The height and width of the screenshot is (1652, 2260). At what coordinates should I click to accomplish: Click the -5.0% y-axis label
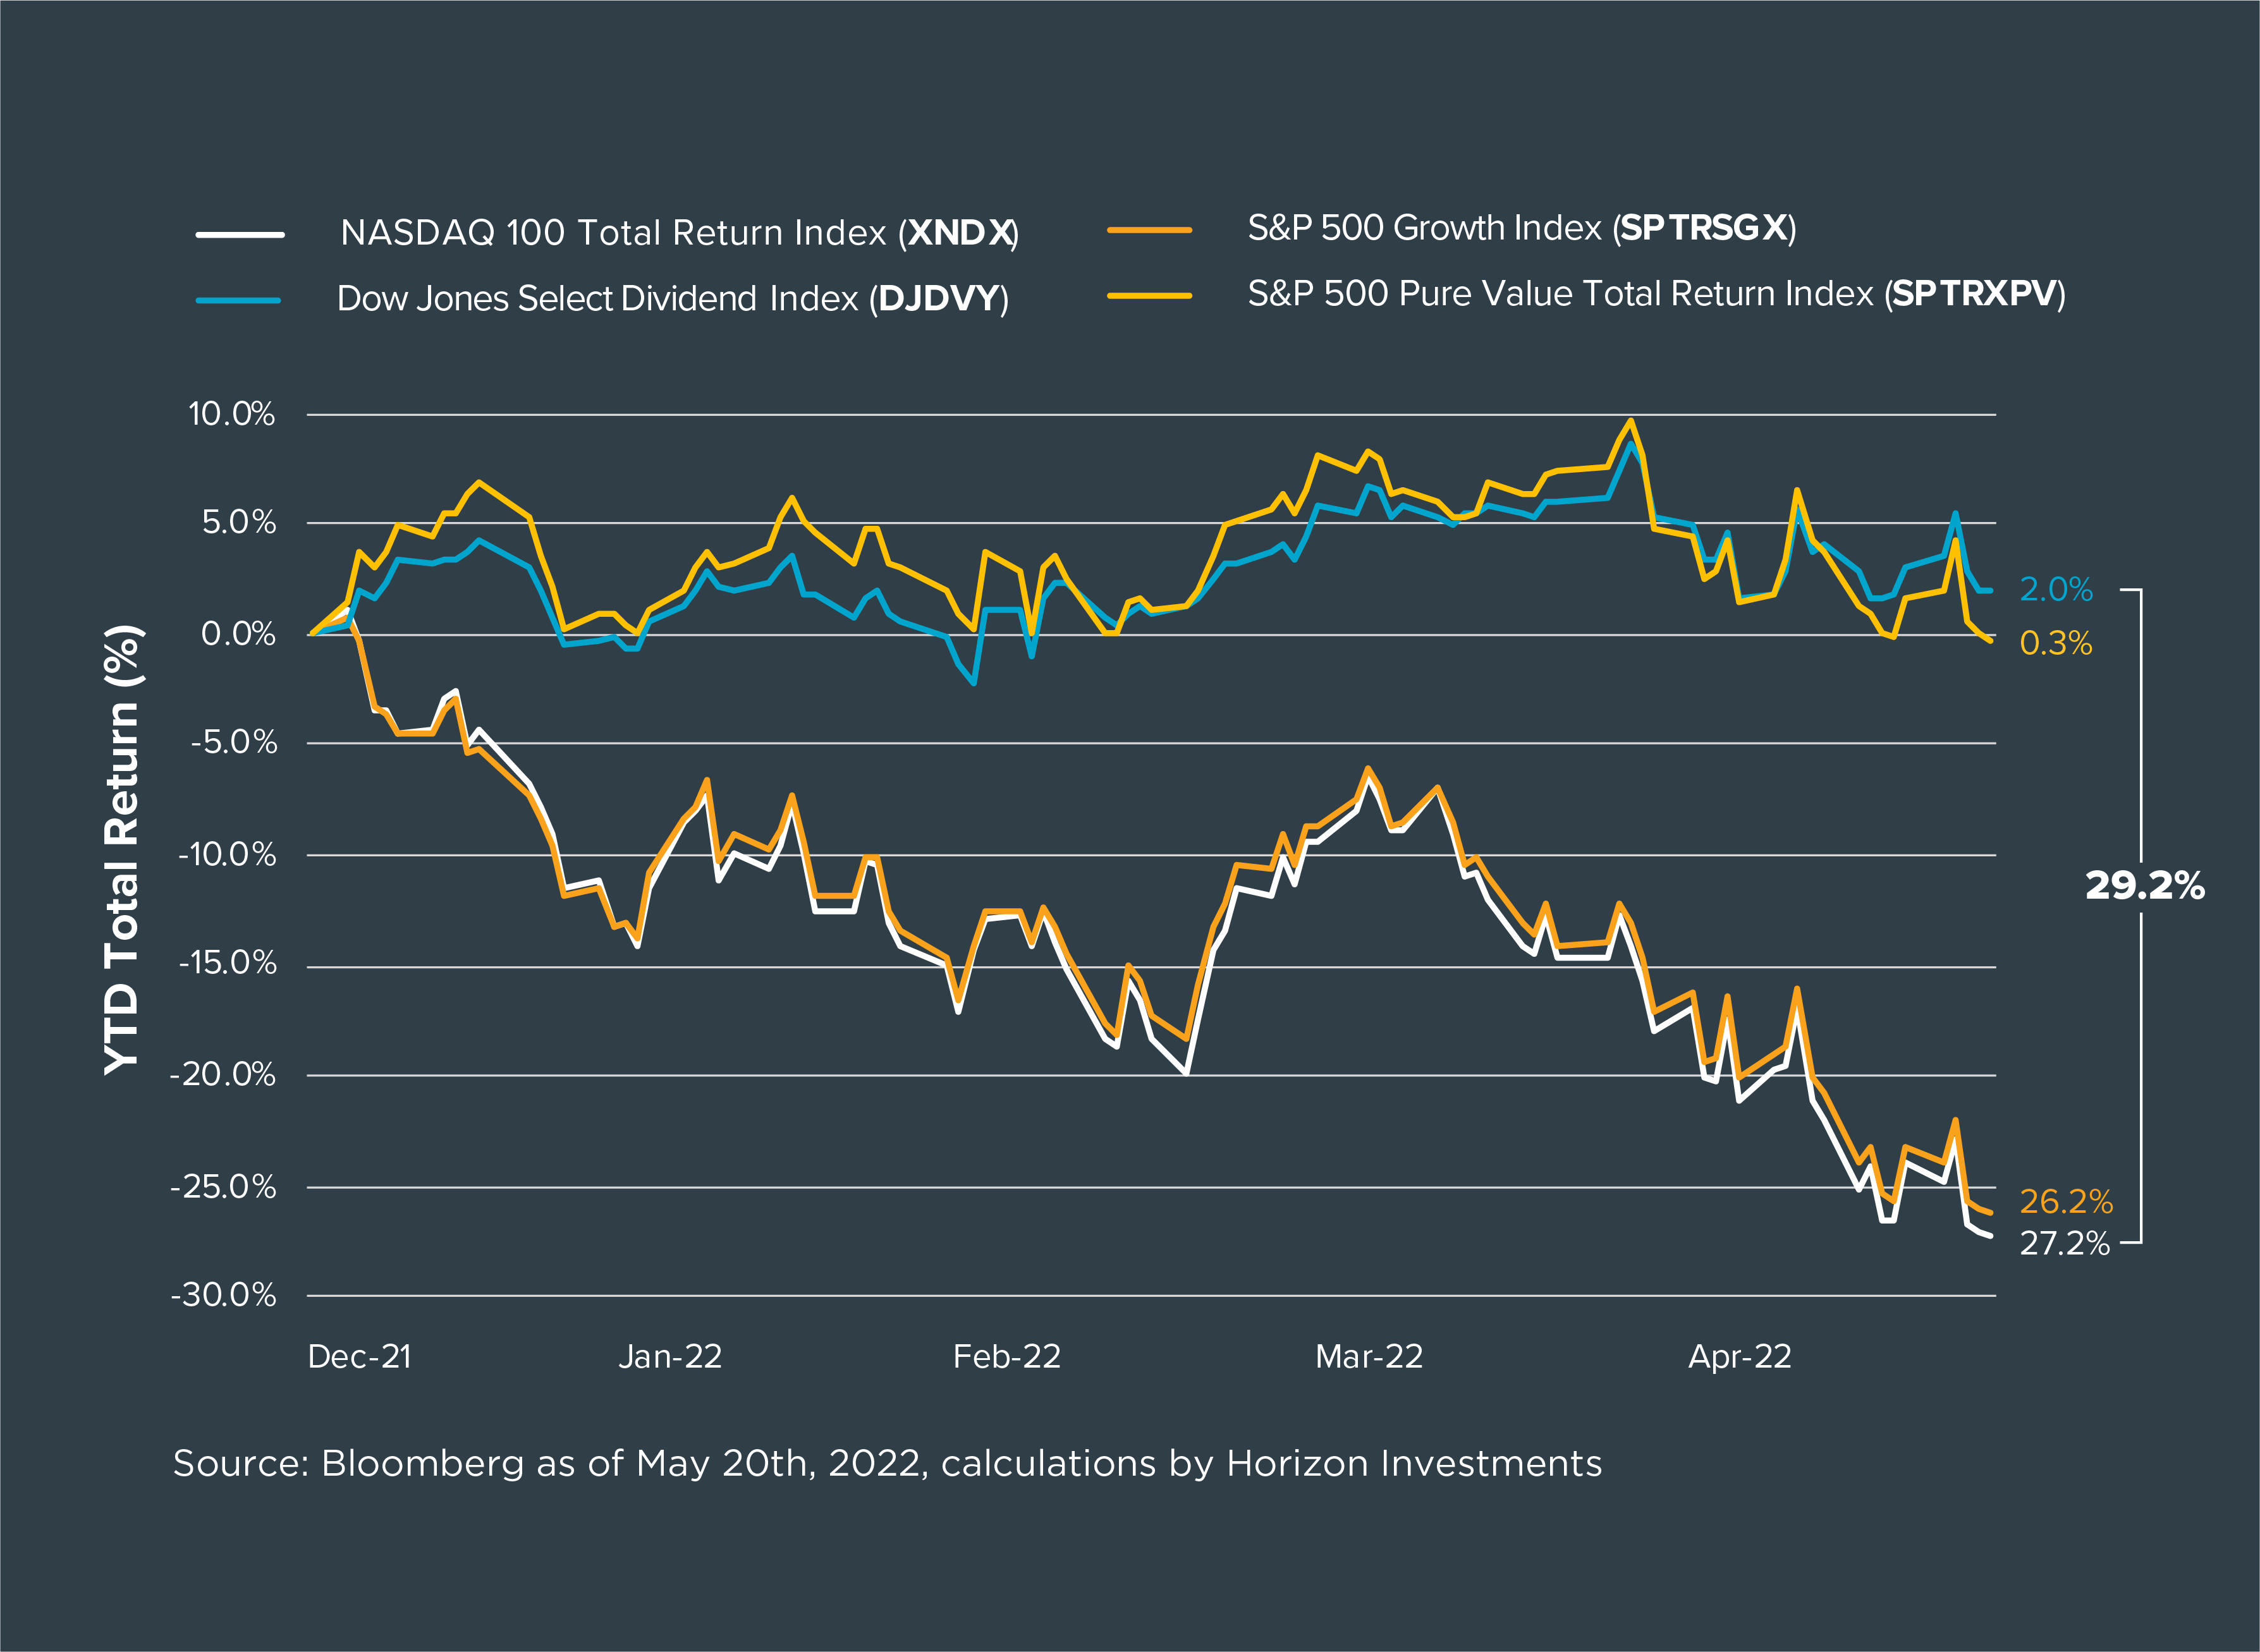234,742
